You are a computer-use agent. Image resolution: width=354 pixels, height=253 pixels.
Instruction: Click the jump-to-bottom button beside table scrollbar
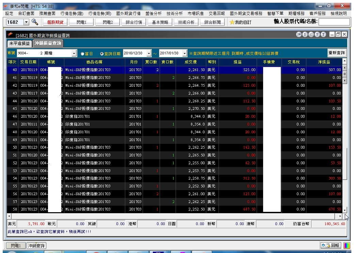pyautogui.click(x=344, y=81)
